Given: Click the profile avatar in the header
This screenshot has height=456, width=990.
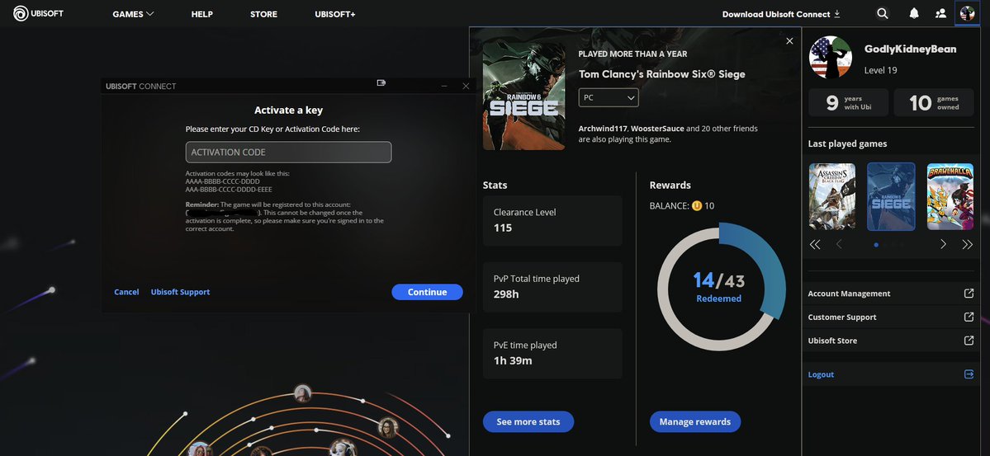Looking at the screenshot, I should pyautogui.click(x=967, y=14).
